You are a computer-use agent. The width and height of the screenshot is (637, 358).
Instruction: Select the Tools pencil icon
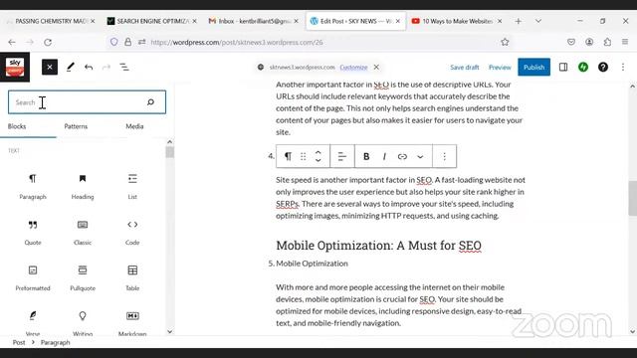[x=71, y=67]
